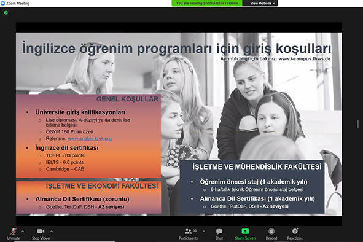Image resolution: width=363 pixels, height=242 pixels.
Task: Open Reactions menu
Action: tap(295, 233)
